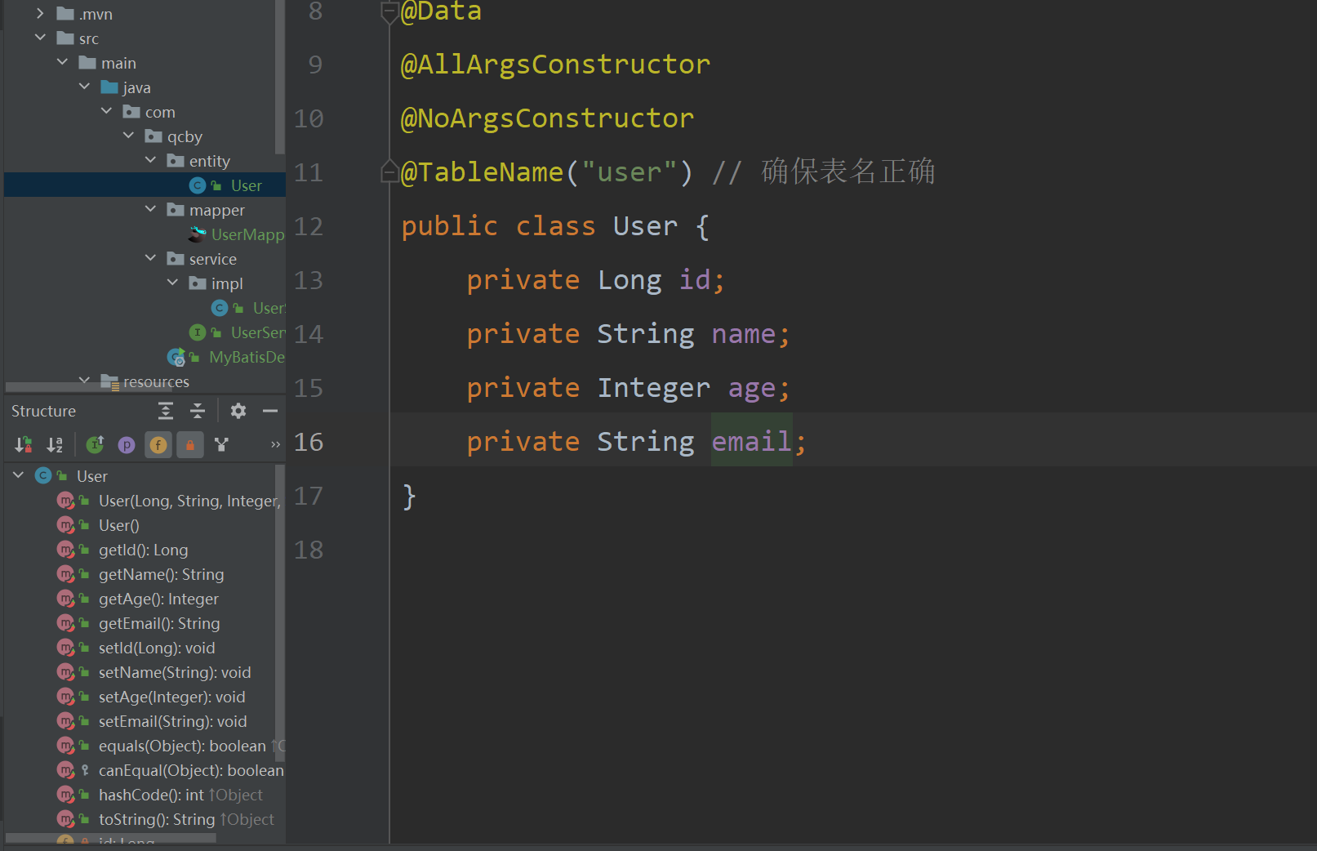Toggle Show non-public members filter
Screen dimensions: 1317x851
(x=190, y=444)
